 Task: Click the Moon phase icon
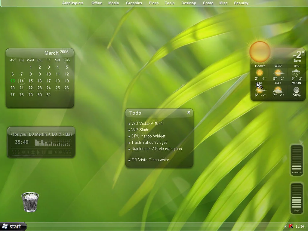coord(296,90)
